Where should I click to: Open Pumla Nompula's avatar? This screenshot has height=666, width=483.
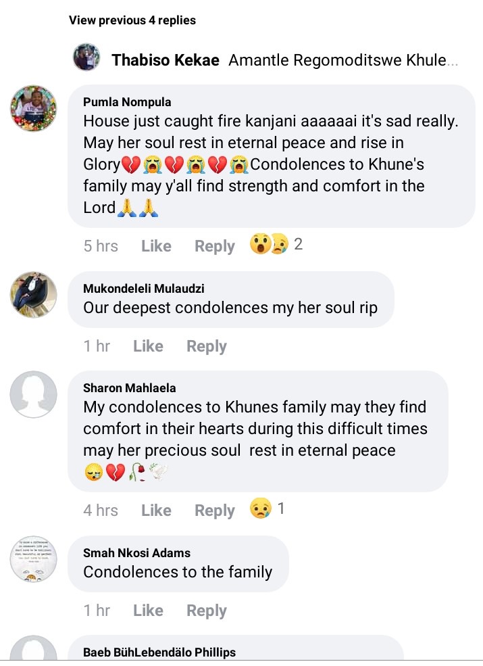tap(34, 108)
